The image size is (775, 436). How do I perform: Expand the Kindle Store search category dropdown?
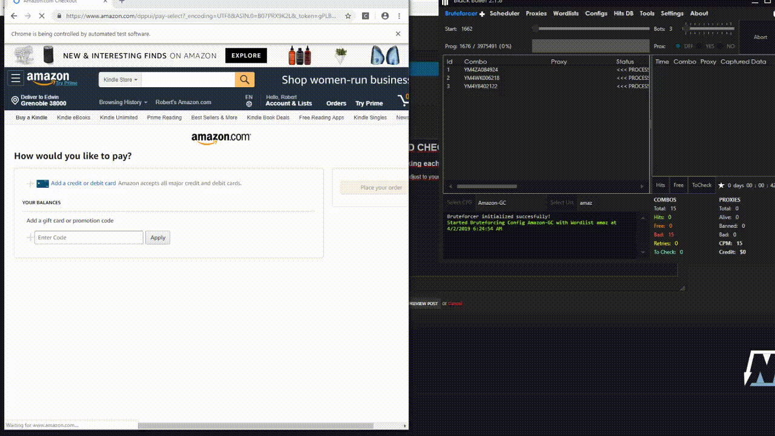[x=120, y=79]
